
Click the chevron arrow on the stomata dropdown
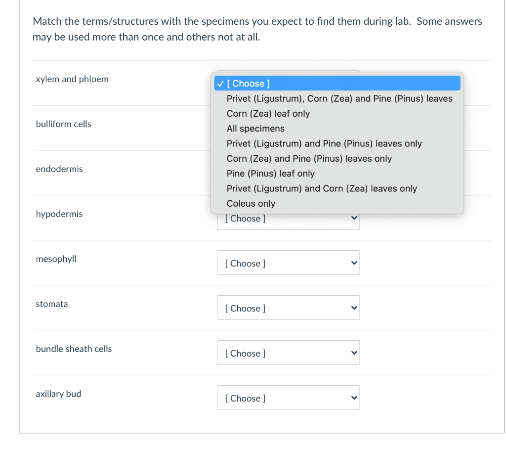tap(353, 308)
